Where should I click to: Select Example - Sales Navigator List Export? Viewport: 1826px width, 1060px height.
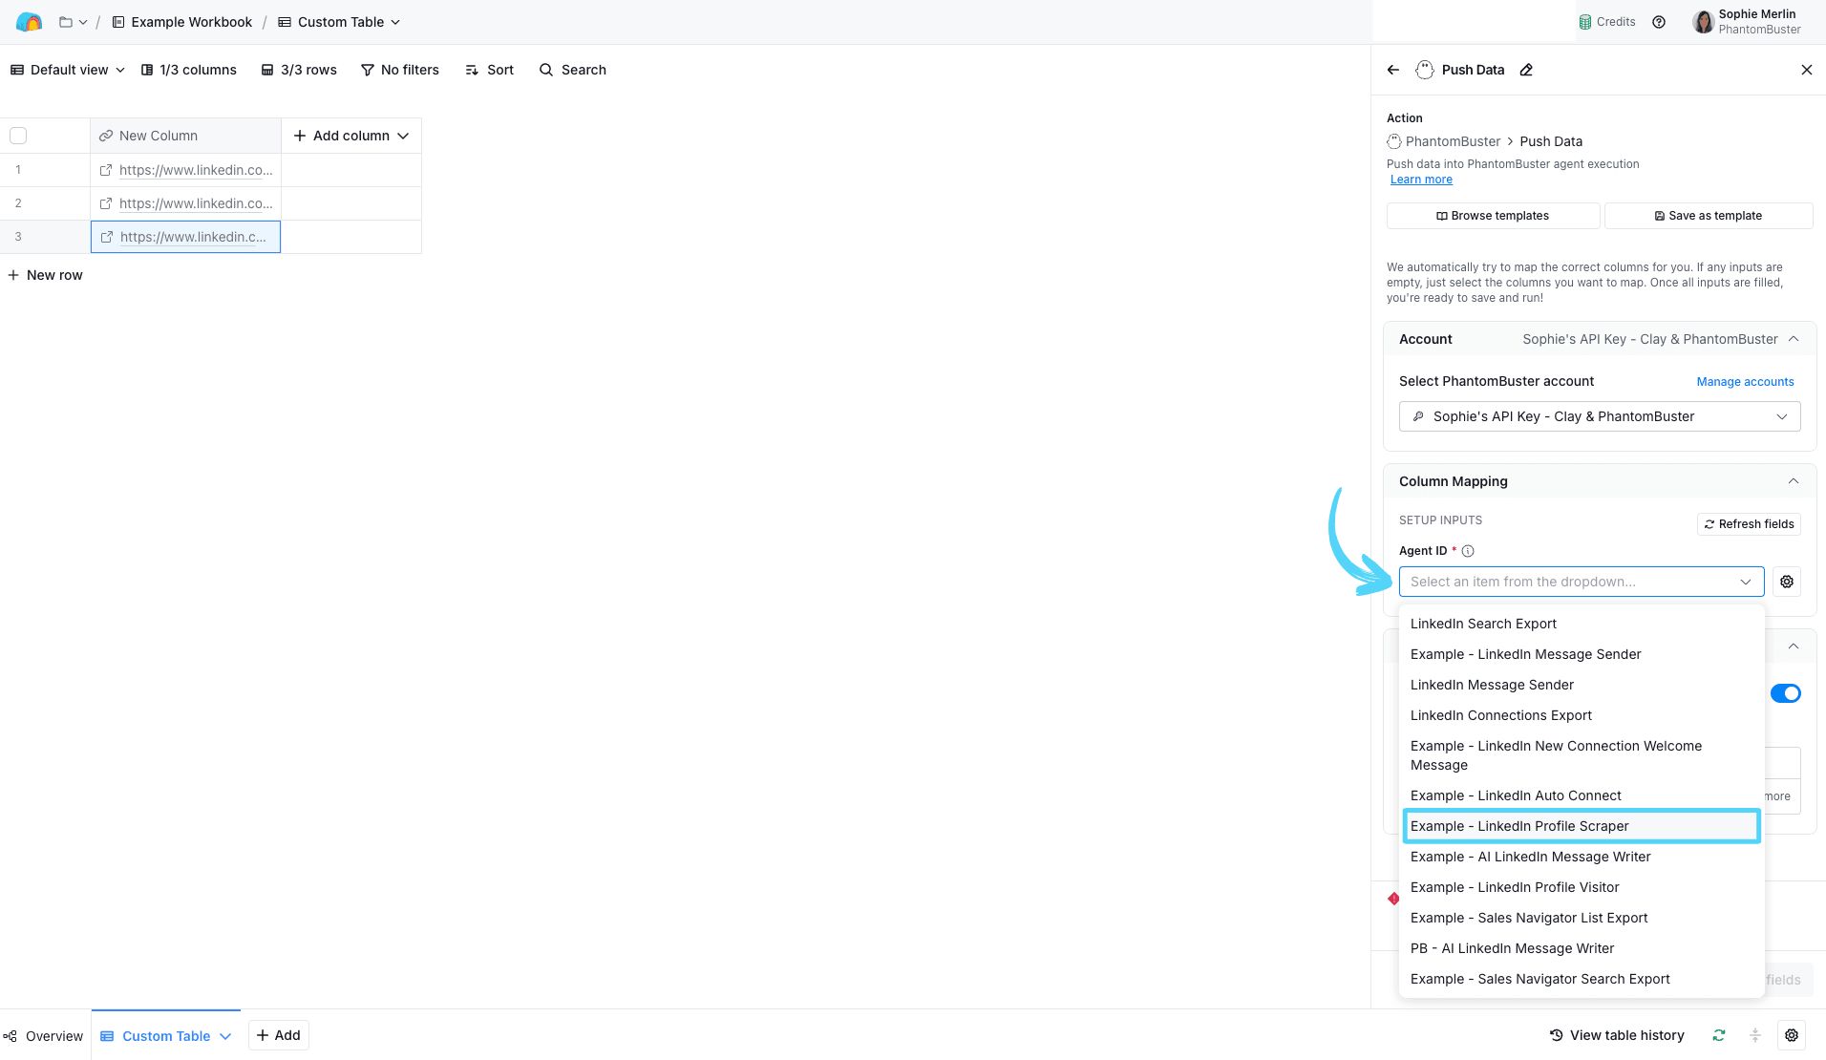coord(1582,918)
